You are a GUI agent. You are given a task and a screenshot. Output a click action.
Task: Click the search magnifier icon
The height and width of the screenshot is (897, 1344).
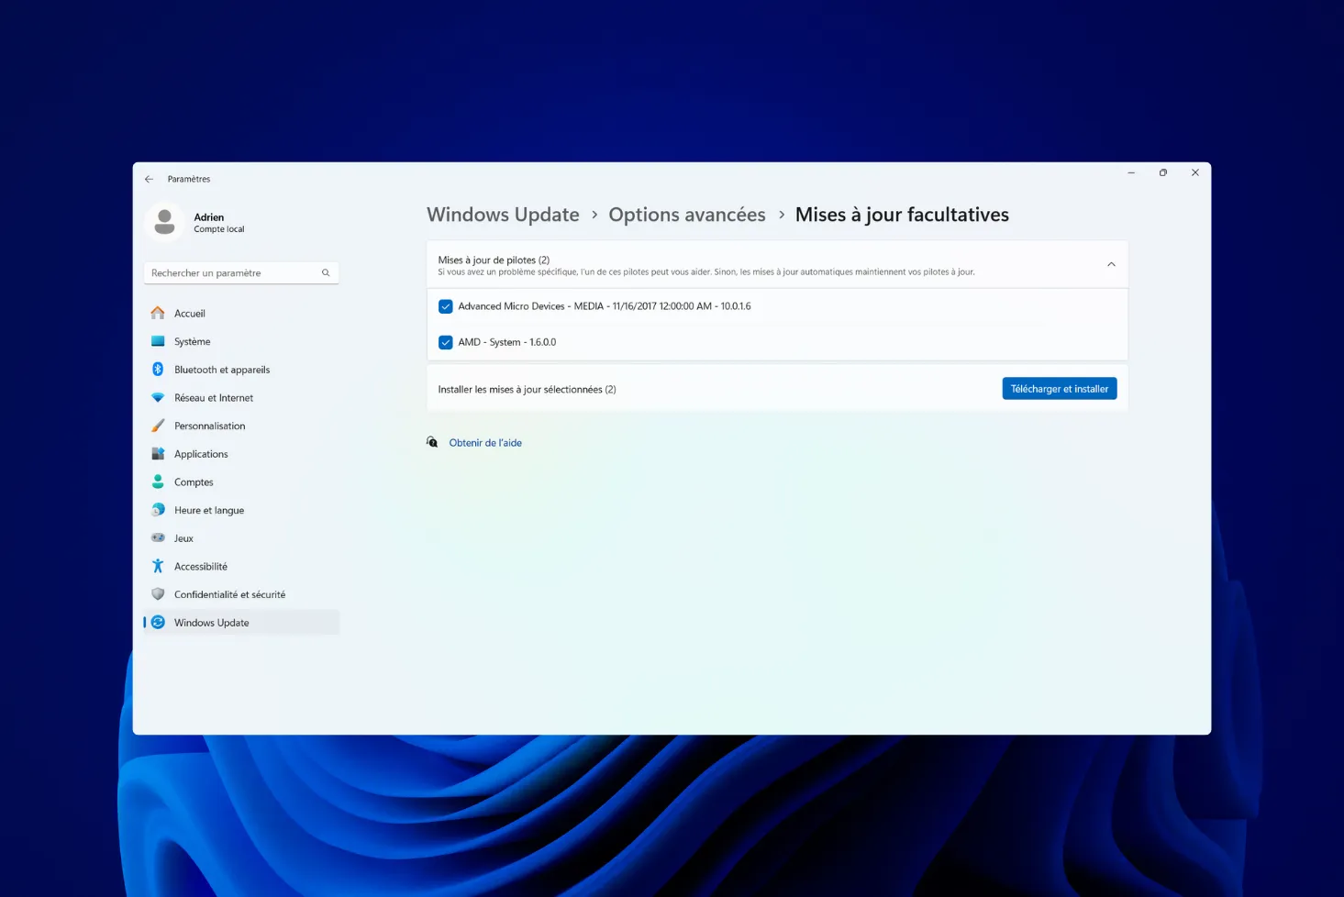click(x=326, y=273)
